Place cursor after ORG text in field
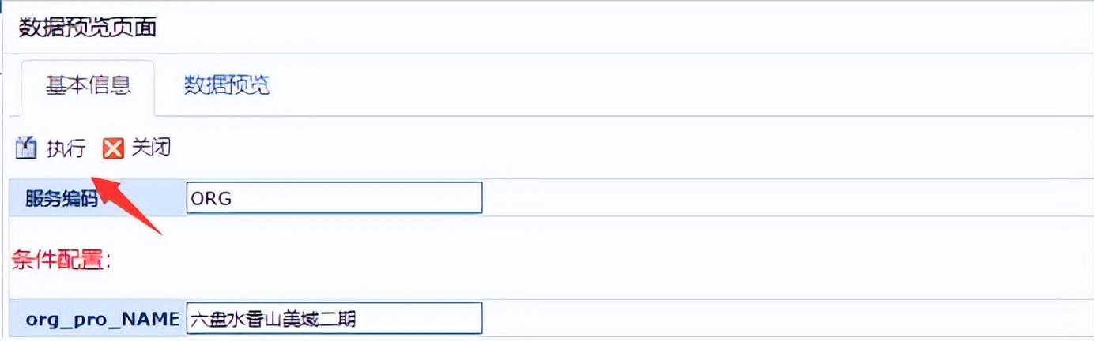Screen dimensions: 1094x341 [x=234, y=199]
